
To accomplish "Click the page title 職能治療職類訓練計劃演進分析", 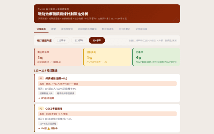I will coord(63,14).
